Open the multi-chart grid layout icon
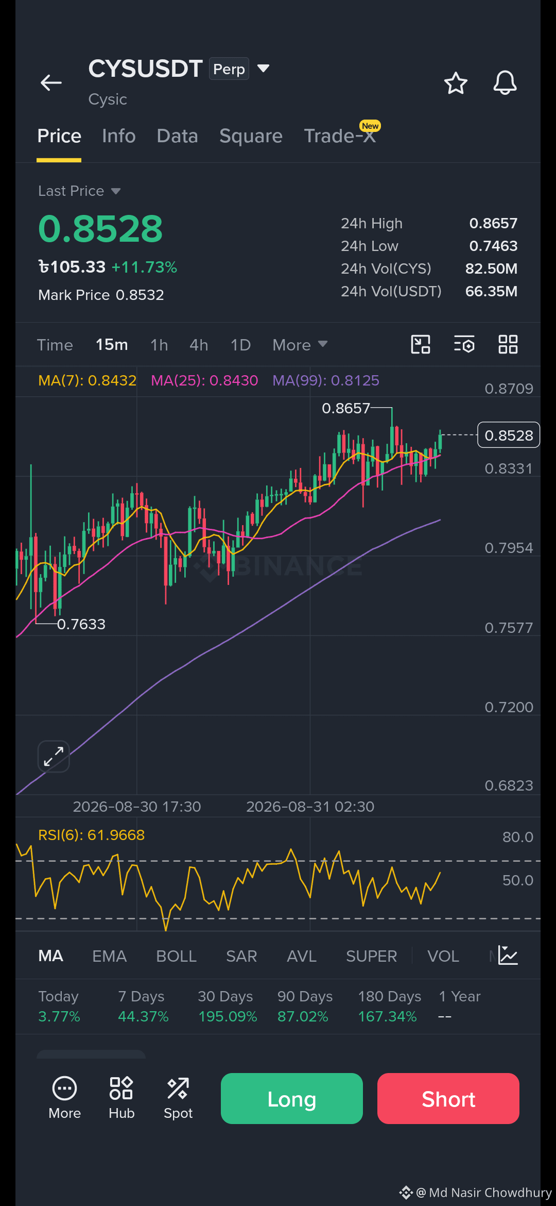 coord(508,344)
